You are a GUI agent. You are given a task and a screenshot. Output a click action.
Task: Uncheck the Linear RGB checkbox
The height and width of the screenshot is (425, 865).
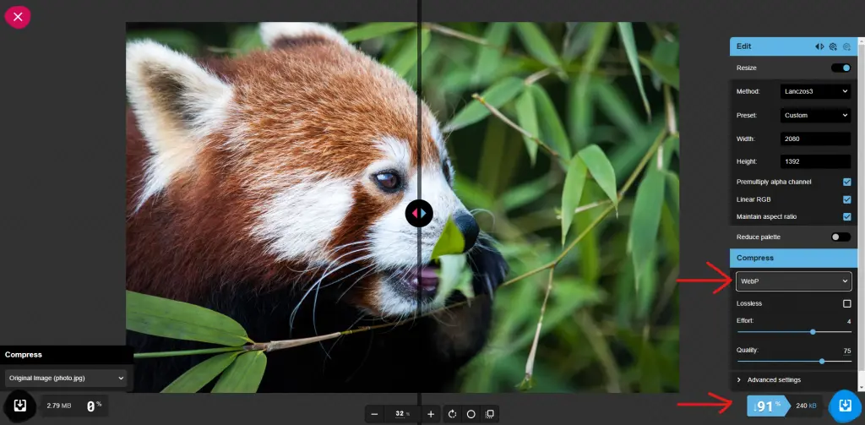click(x=846, y=199)
